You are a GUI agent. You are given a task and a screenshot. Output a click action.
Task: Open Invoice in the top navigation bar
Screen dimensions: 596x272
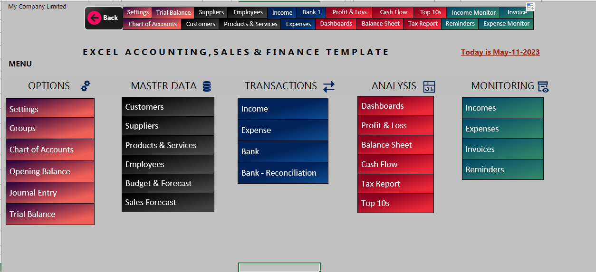pos(517,12)
